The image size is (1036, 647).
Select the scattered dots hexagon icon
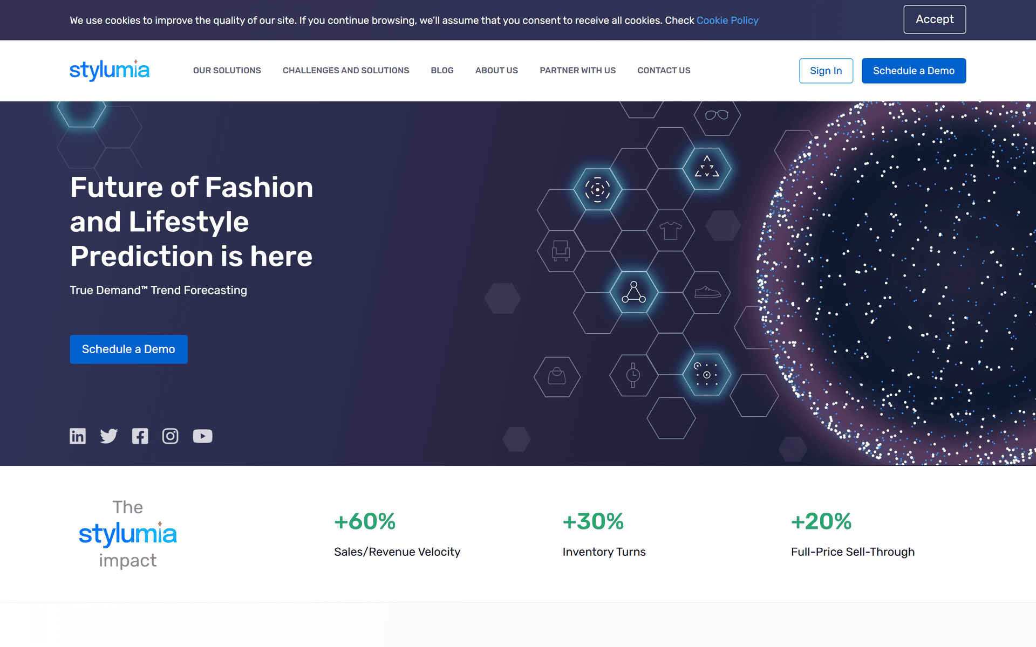[707, 375]
